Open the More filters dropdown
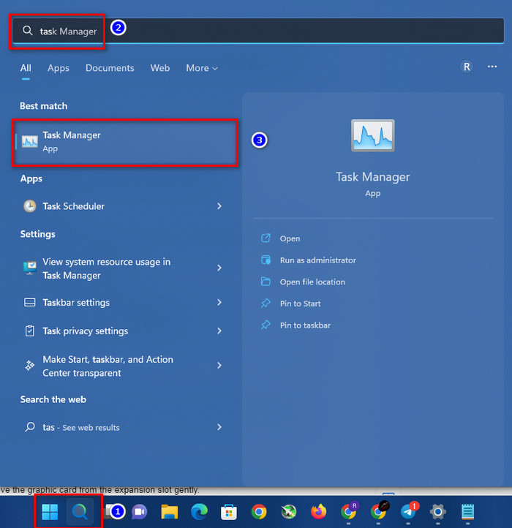This screenshot has width=512, height=528. click(x=202, y=68)
